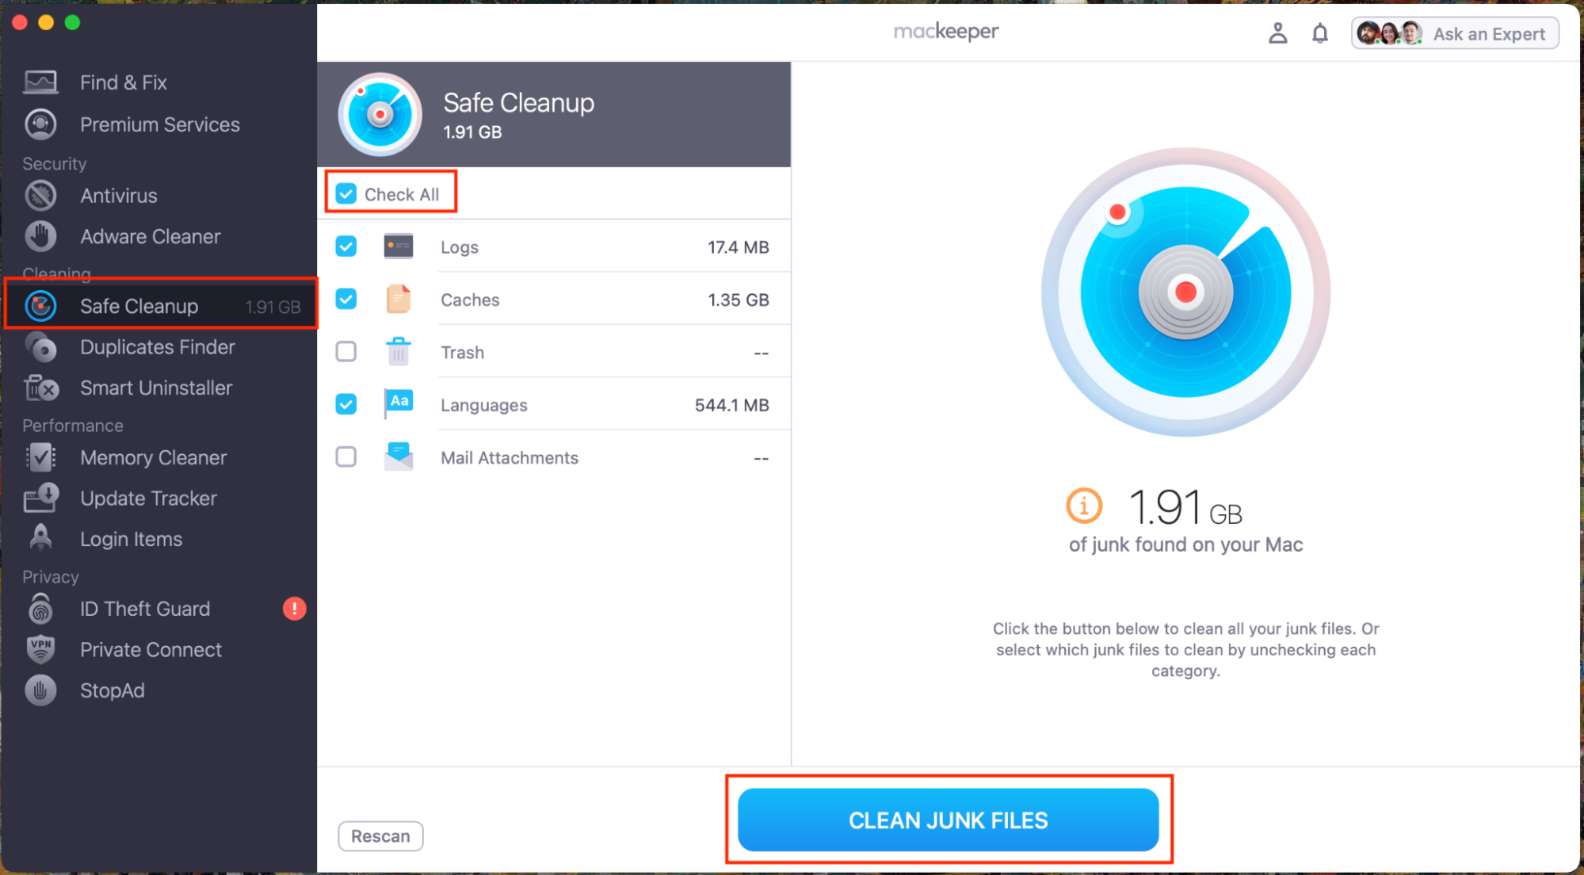Disable the Languages cleanup checkbox
The height and width of the screenshot is (875, 1584).
click(347, 405)
